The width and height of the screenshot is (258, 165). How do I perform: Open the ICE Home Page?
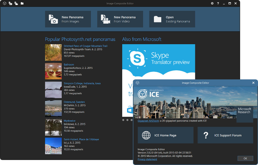(166, 135)
